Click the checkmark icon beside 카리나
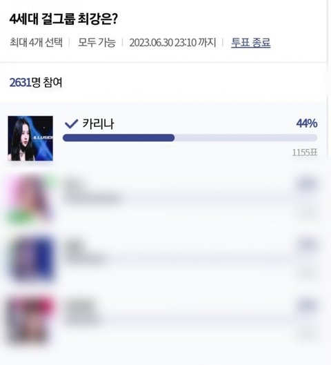This screenshot has width=331, height=365. (72, 124)
